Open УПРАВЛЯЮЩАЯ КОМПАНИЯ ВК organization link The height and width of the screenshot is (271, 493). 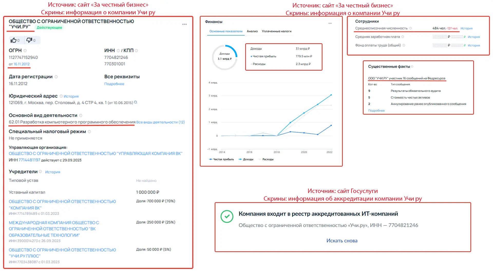[x=96, y=153]
